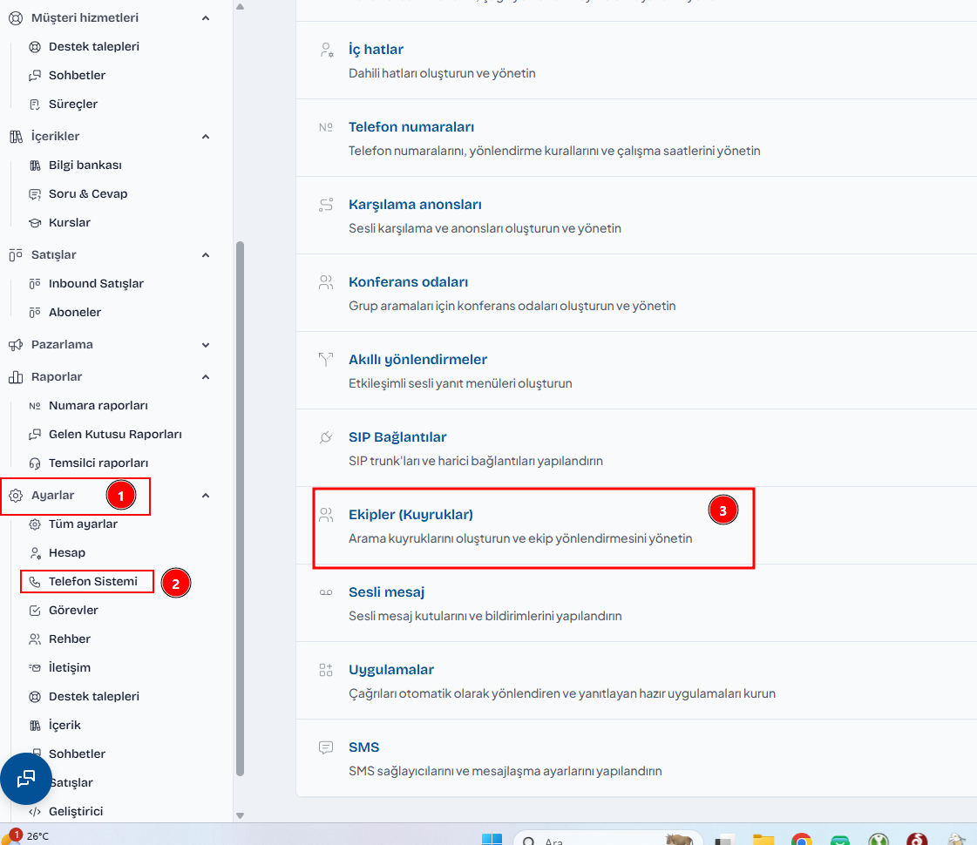The image size is (977, 845).
Task: Click the Telefon numaraları No icon
Action: pos(326,127)
